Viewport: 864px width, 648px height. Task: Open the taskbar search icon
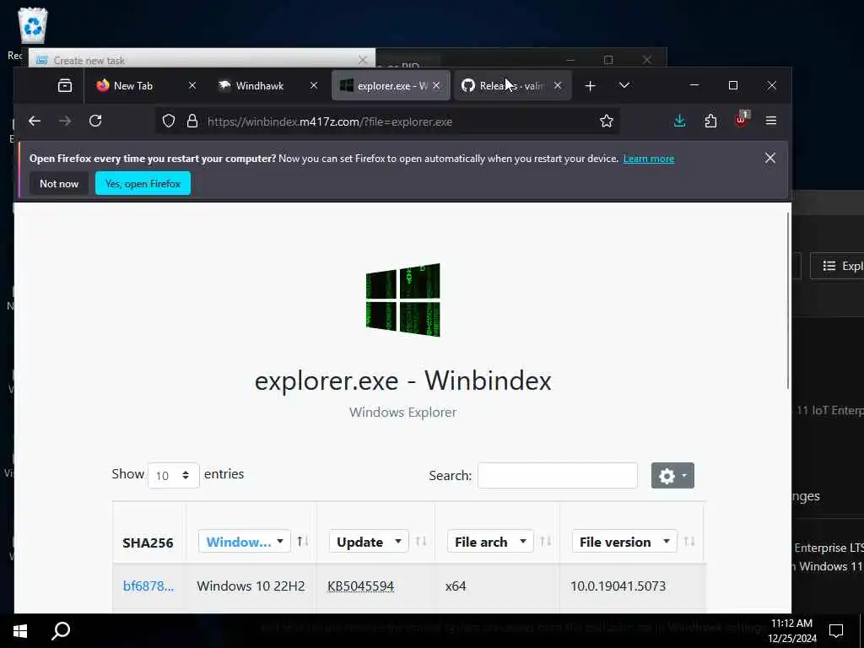point(61,630)
